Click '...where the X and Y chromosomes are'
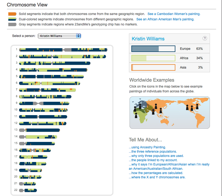 tap(157, 177)
